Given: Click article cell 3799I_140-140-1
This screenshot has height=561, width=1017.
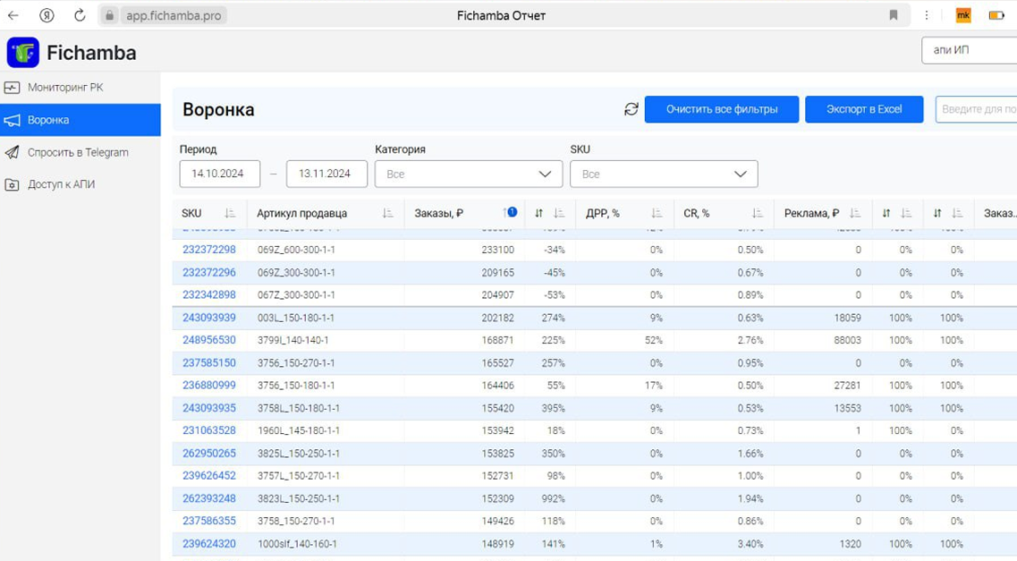Looking at the screenshot, I should 293,341.
